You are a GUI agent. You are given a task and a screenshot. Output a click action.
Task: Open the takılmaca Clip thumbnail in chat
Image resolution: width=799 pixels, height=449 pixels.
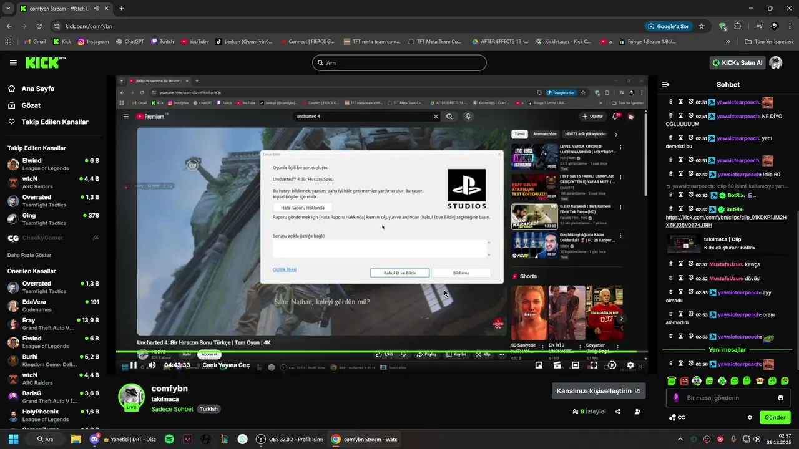[684, 243]
